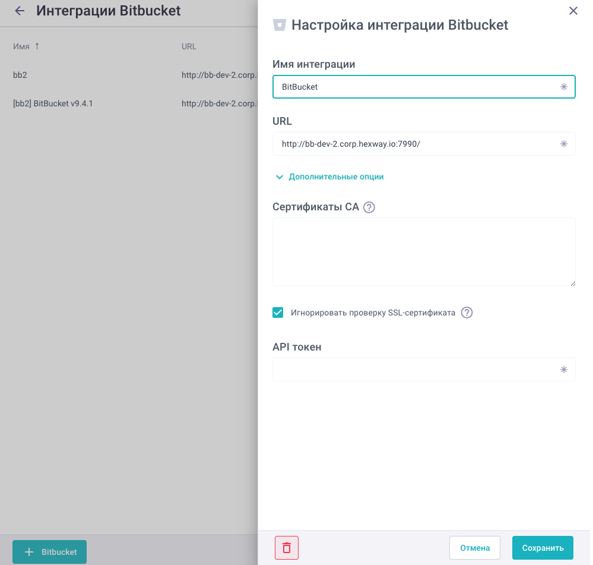Collapse the Дополнительные опции section
Screen dimensions: 593x565
329,176
